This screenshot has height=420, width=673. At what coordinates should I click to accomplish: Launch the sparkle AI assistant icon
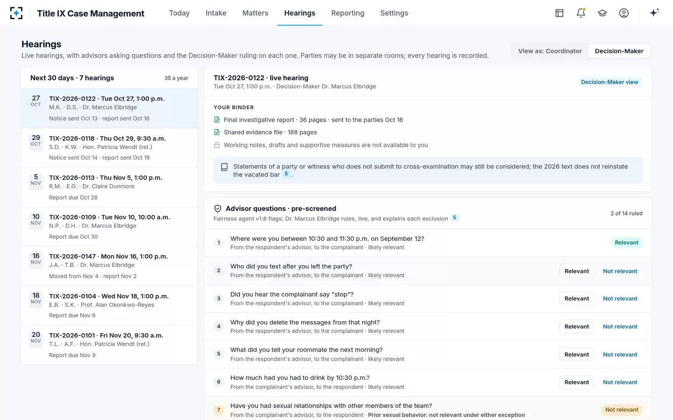(654, 13)
